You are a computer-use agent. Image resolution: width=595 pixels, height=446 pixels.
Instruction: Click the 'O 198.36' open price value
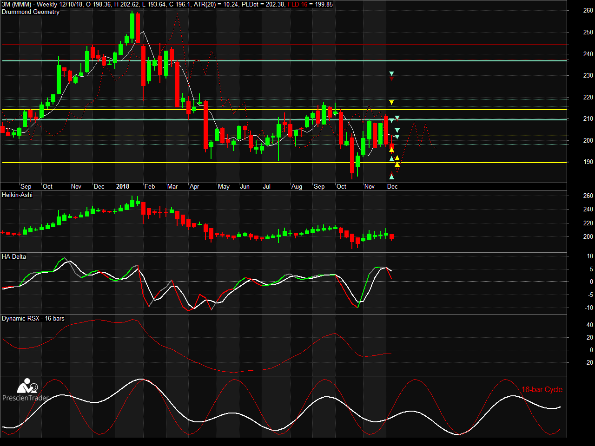coord(99,4)
